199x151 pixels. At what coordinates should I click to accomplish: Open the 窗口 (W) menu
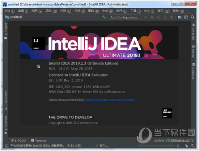point(164,11)
